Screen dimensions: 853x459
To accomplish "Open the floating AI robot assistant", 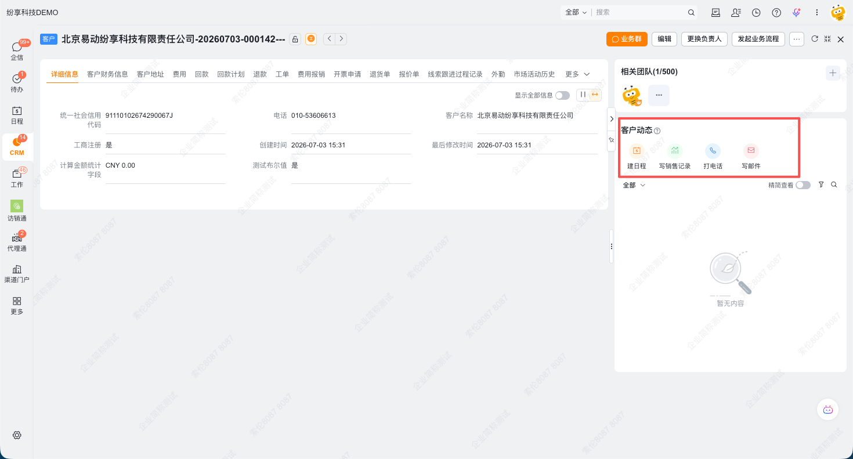I will (x=828, y=410).
